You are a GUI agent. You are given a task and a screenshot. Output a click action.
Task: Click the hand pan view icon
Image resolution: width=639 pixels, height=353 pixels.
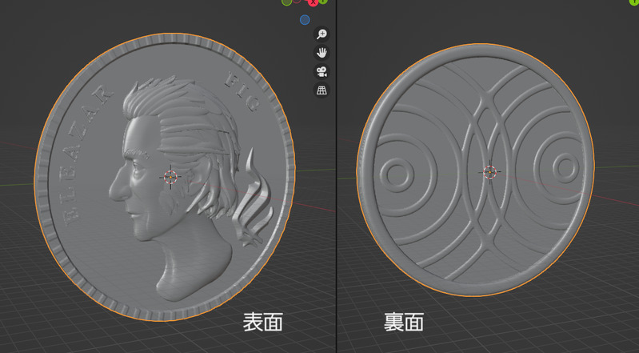coord(321,53)
